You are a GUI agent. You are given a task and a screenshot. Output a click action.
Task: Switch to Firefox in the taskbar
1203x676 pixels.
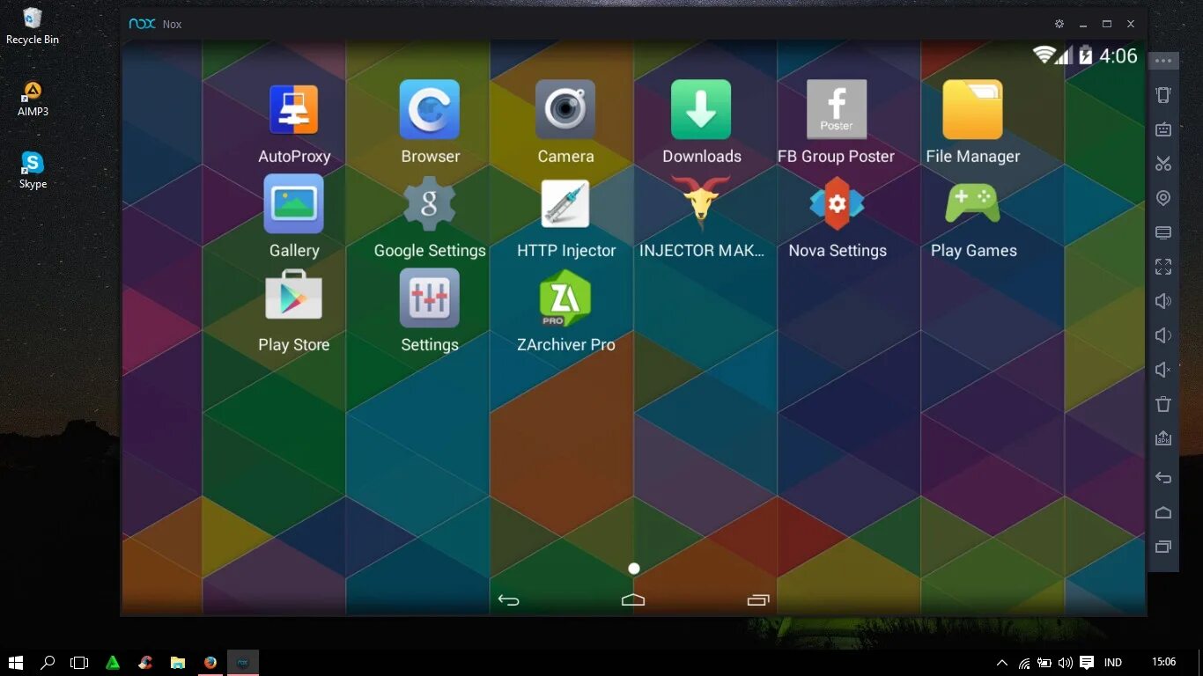pyautogui.click(x=210, y=662)
